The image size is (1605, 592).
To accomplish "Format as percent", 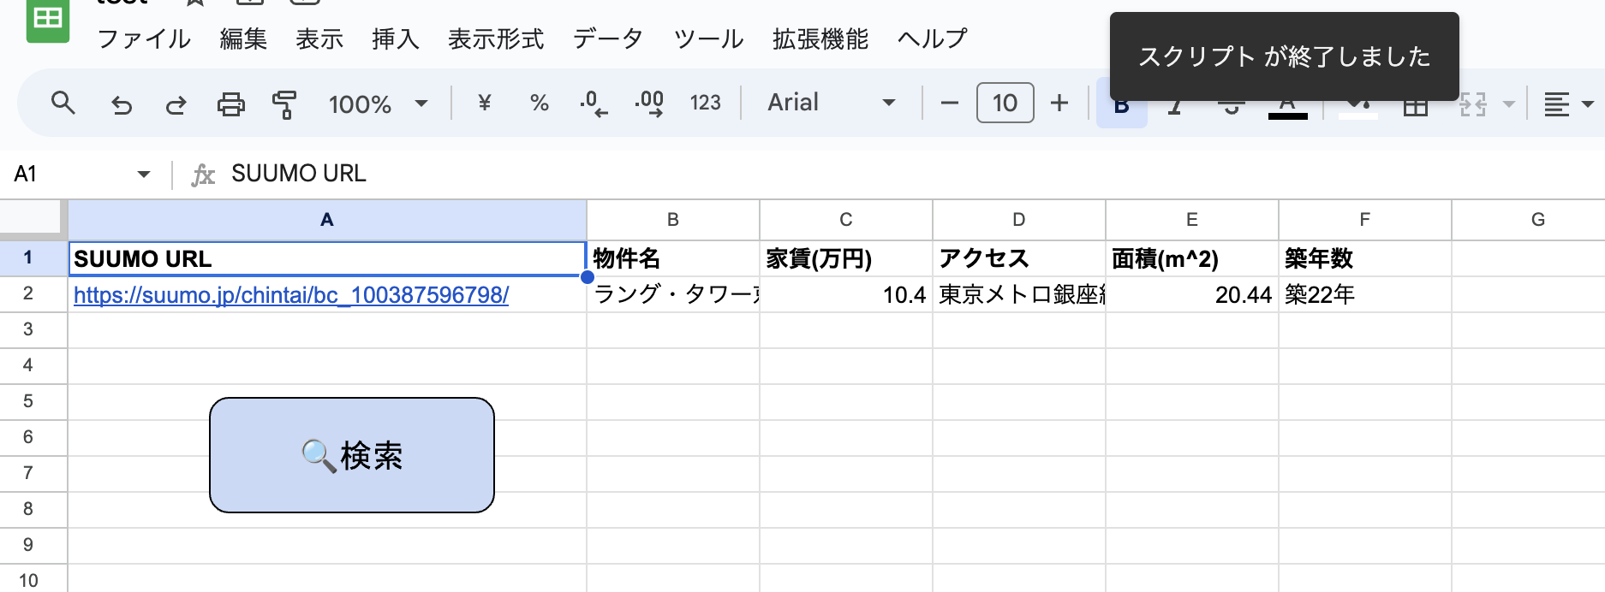I will point(539,104).
